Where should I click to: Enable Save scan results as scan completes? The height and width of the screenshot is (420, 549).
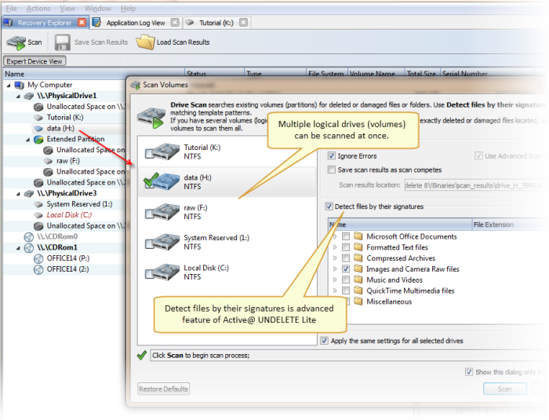pos(331,170)
